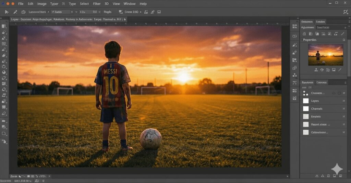Select the brush icon in options bar
The height and width of the screenshot is (183, 351).
click(x=15, y=12)
